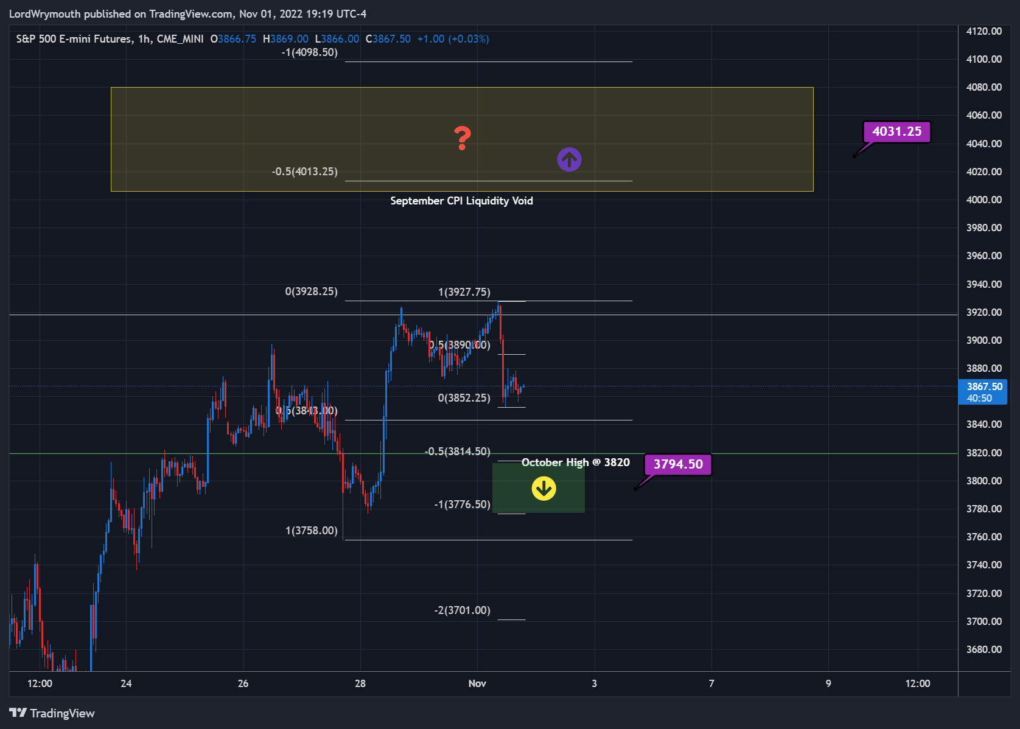Click the low value L3866.00 in header

click(x=337, y=39)
